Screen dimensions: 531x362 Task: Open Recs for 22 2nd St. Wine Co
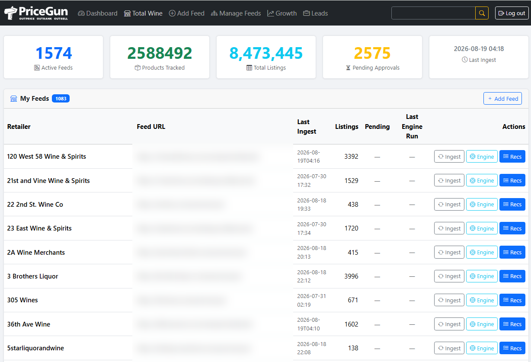tap(512, 204)
